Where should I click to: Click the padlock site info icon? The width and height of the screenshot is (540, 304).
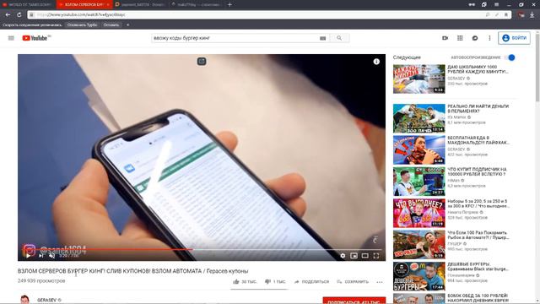(x=31, y=15)
